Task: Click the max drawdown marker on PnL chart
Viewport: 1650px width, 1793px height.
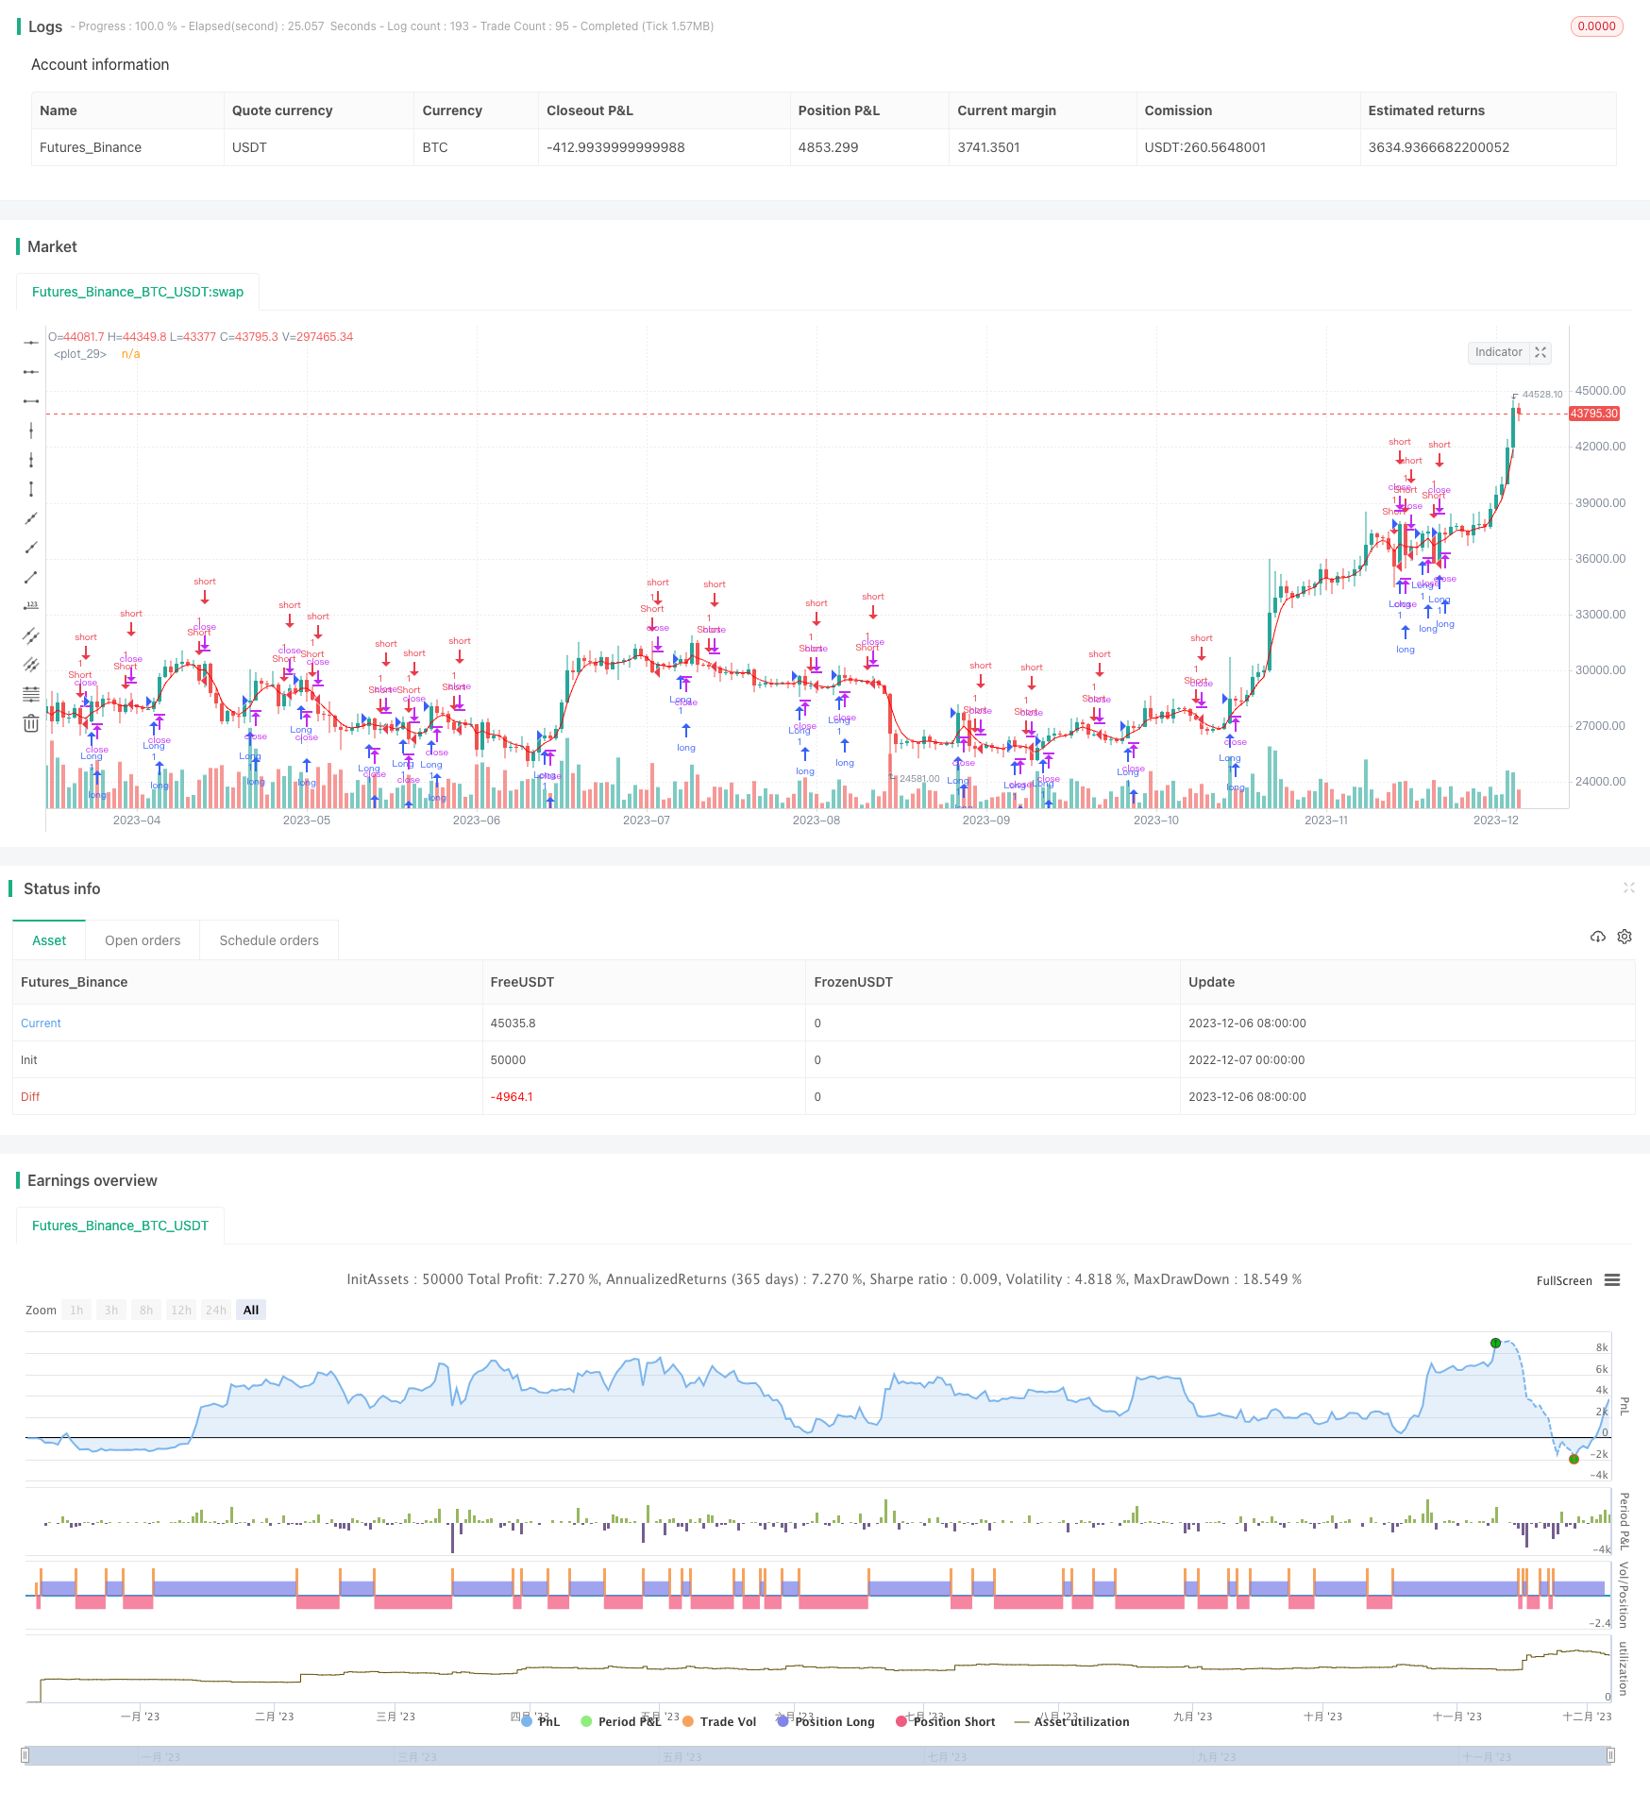Action: [1574, 1459]
